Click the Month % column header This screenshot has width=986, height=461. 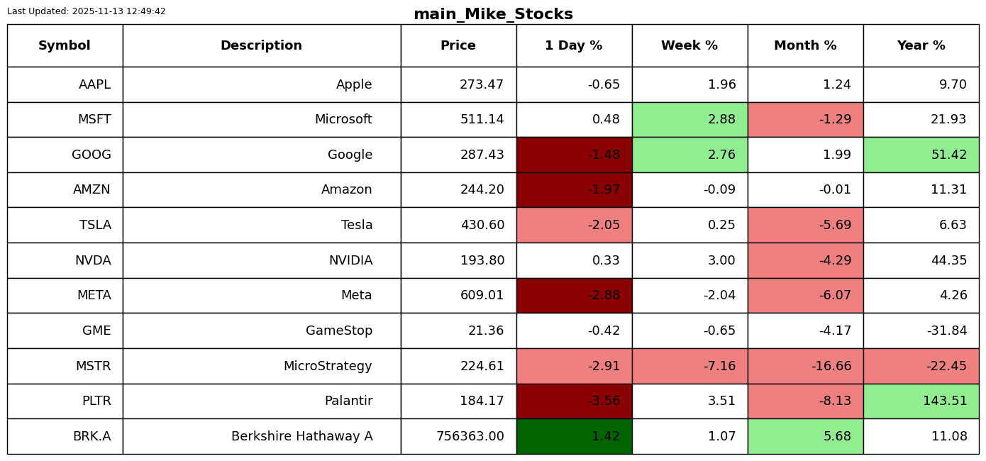point(805,46)
